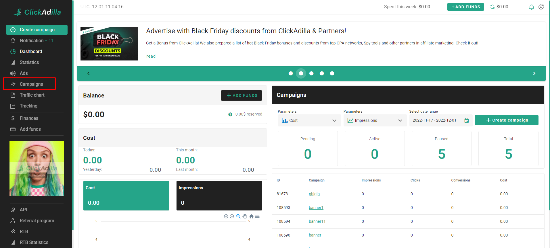
Task: Click the refresh balance icon
Action: click(492, 7)
